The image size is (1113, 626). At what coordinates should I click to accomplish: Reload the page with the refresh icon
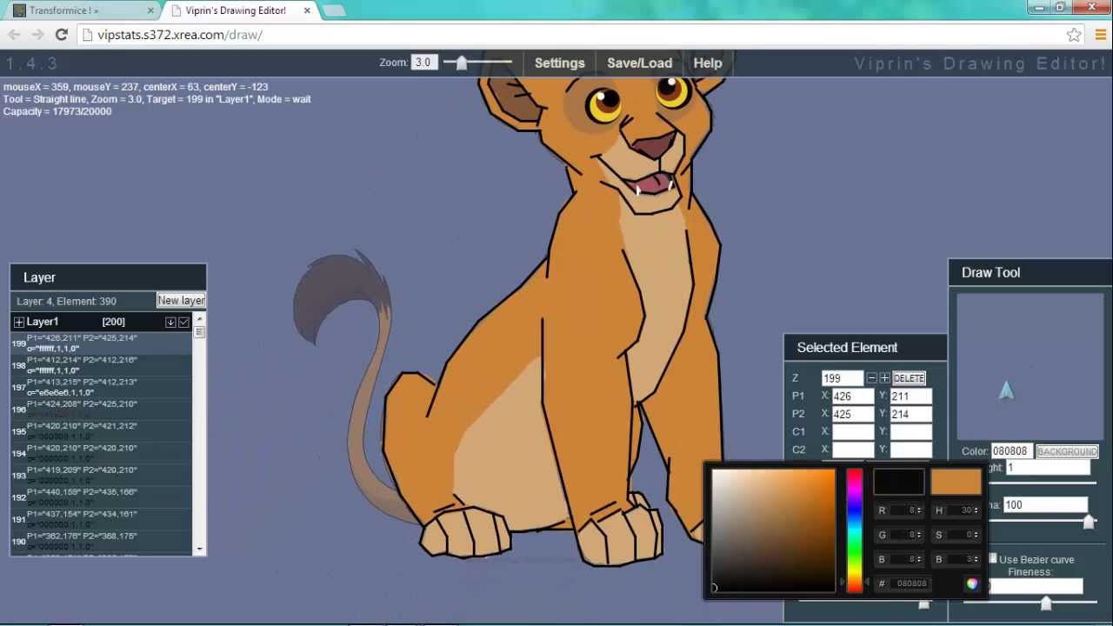[61, 35]
